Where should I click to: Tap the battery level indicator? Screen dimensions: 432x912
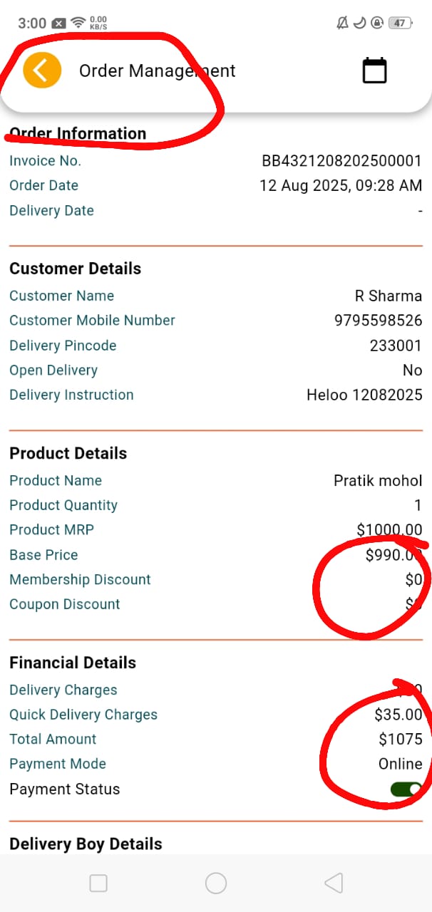click(x=400, y=23)
